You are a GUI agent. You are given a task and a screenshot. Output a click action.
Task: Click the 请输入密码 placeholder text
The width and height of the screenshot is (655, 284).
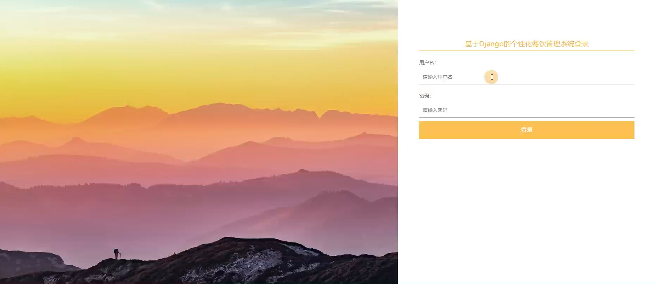point(435,110)
